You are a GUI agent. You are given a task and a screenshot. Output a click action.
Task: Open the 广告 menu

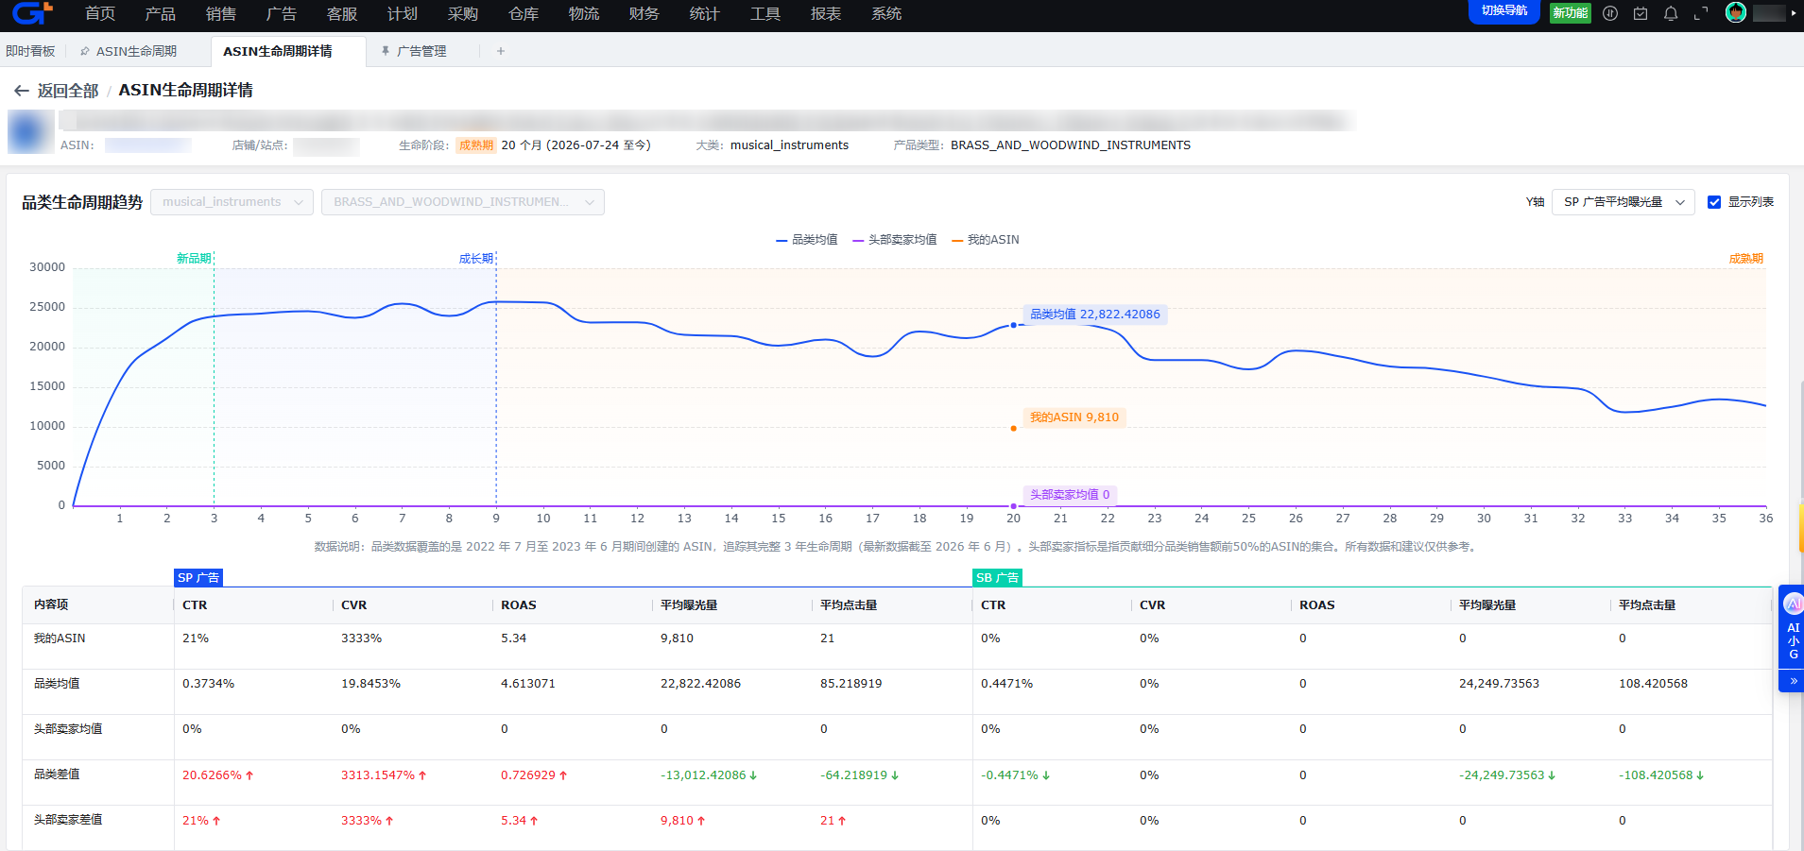tap(282, 13)
